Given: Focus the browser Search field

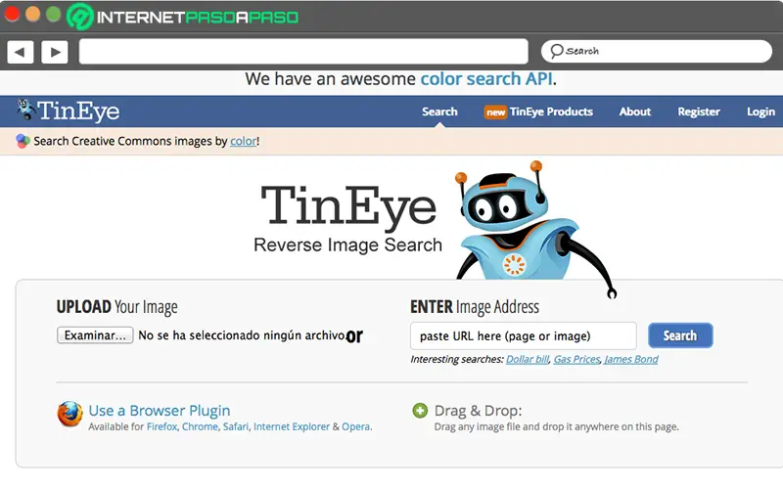Looking at the screenshot, I should [657, 51].
